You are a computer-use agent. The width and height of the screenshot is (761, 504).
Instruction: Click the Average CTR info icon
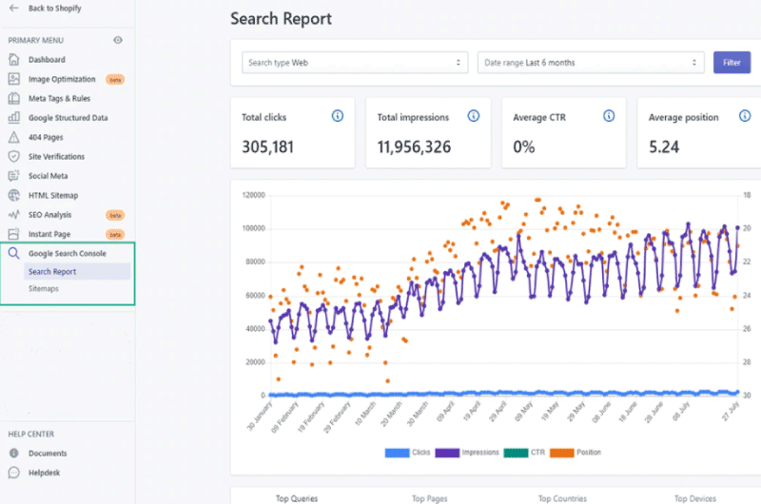[609, 116]
